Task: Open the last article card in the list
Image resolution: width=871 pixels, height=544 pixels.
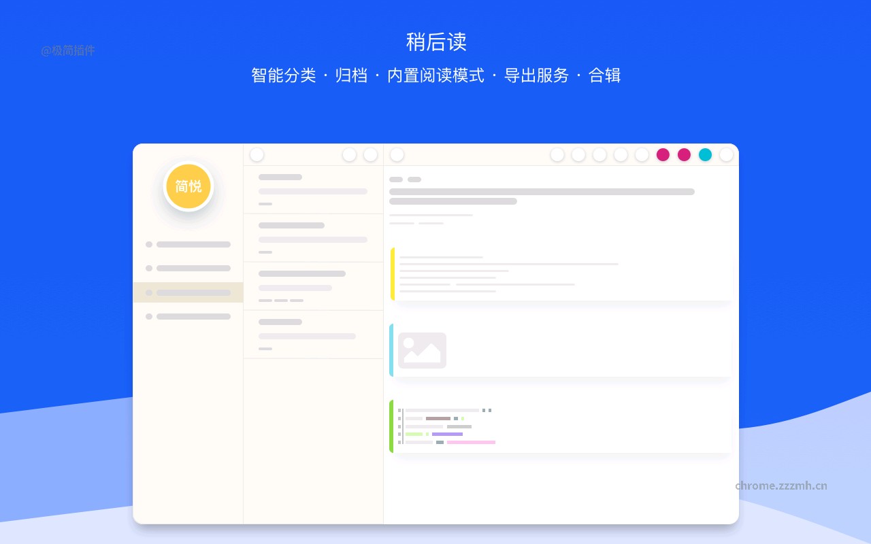Action: (x=314, y=335)
